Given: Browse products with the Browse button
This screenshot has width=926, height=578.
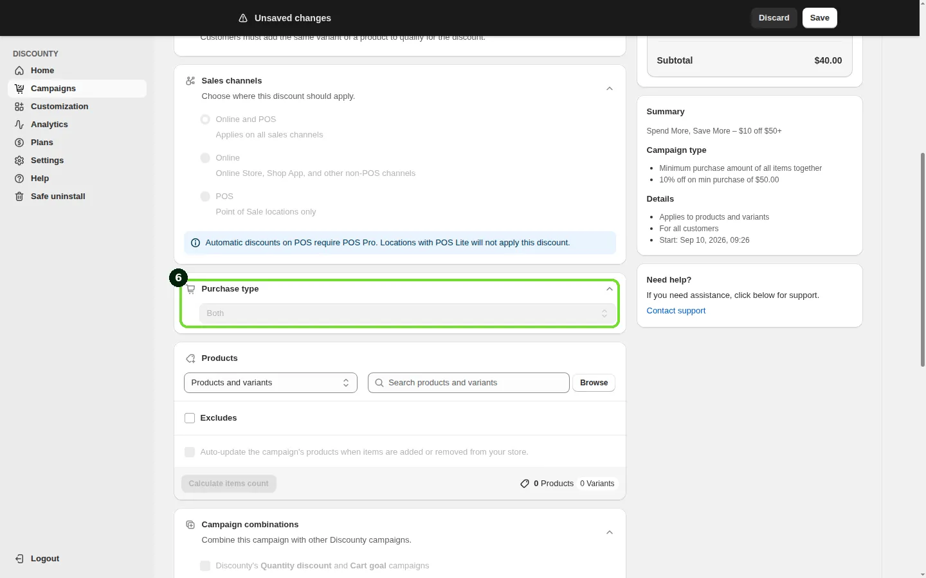Looking at the screenshot, I should pos(594,383).
